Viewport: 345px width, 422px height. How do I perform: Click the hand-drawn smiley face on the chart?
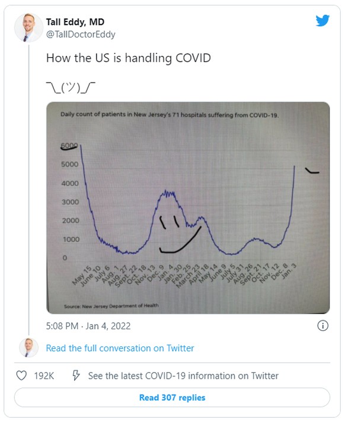tap(180, 234)
